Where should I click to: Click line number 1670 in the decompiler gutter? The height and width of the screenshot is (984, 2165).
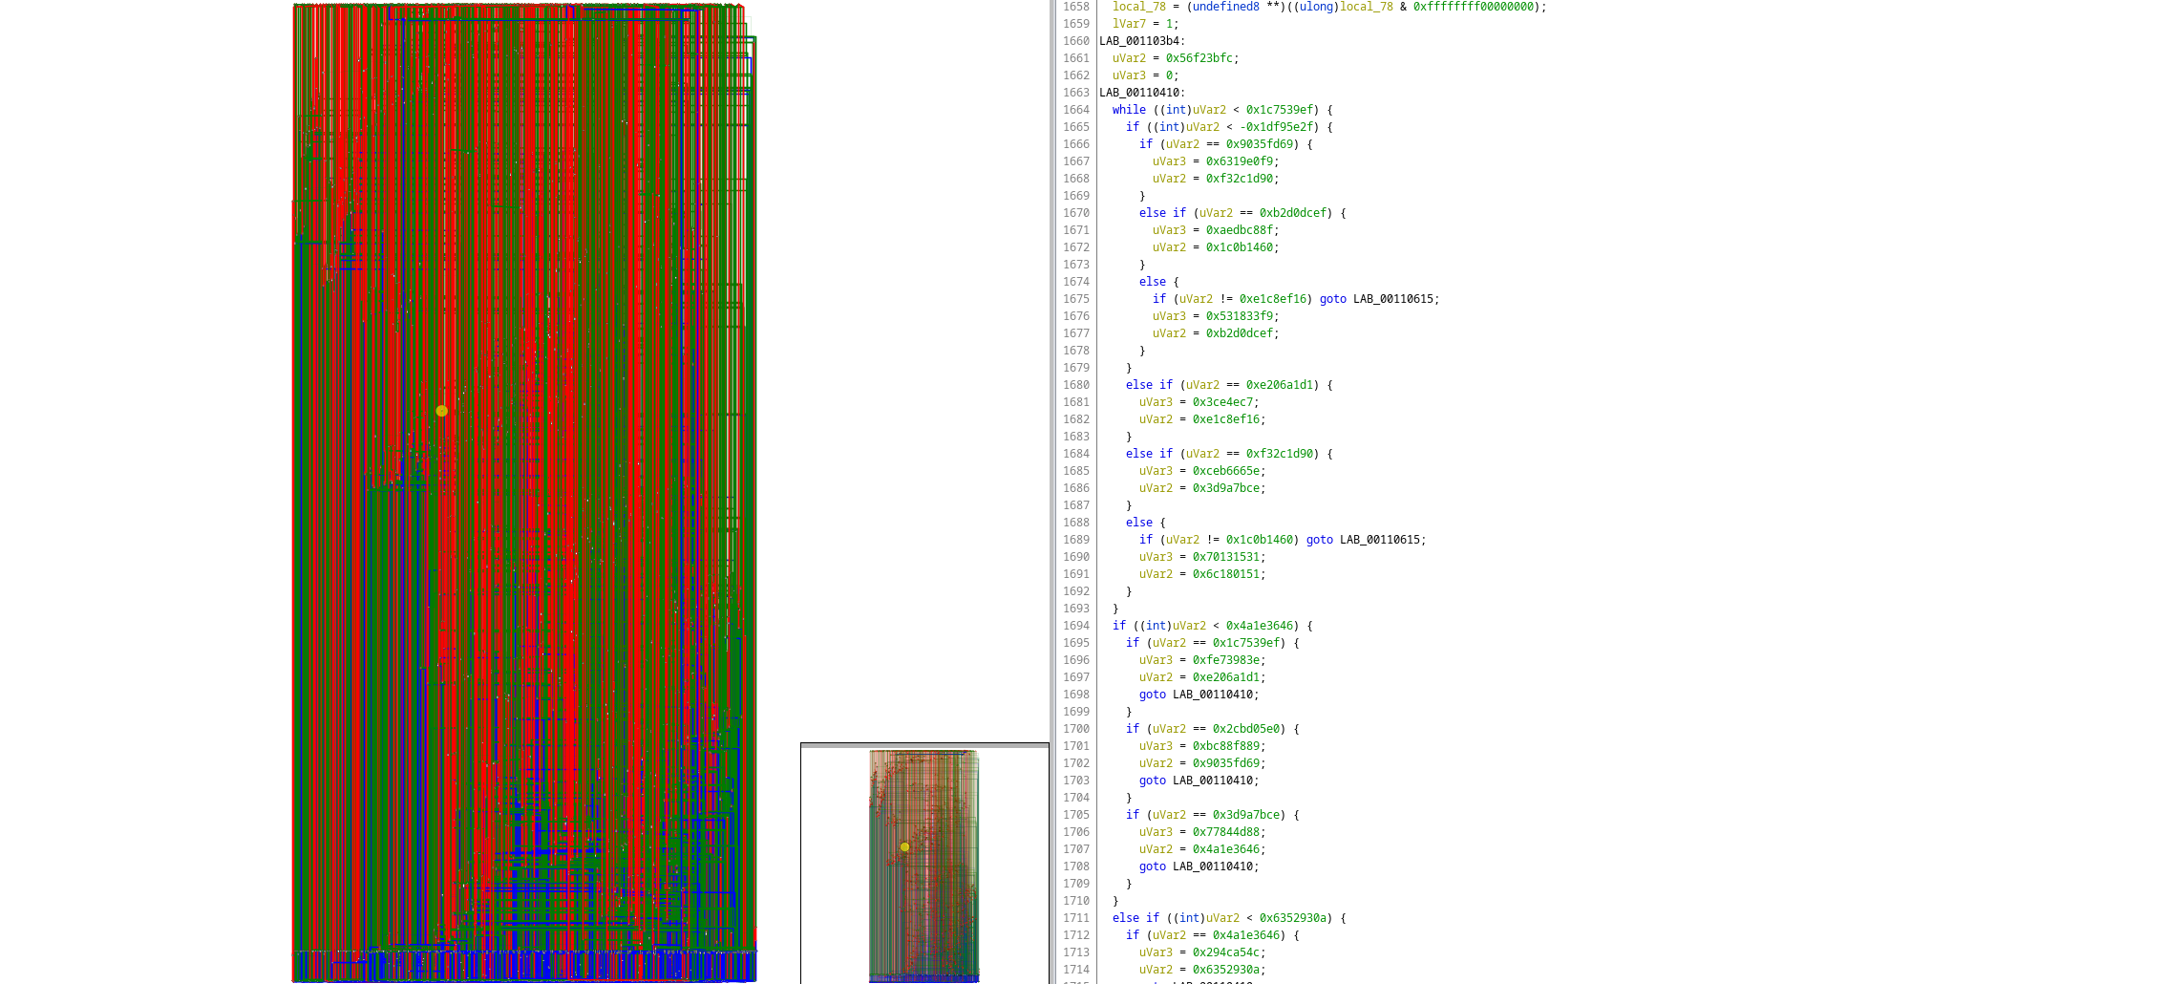pos(1075,213)
